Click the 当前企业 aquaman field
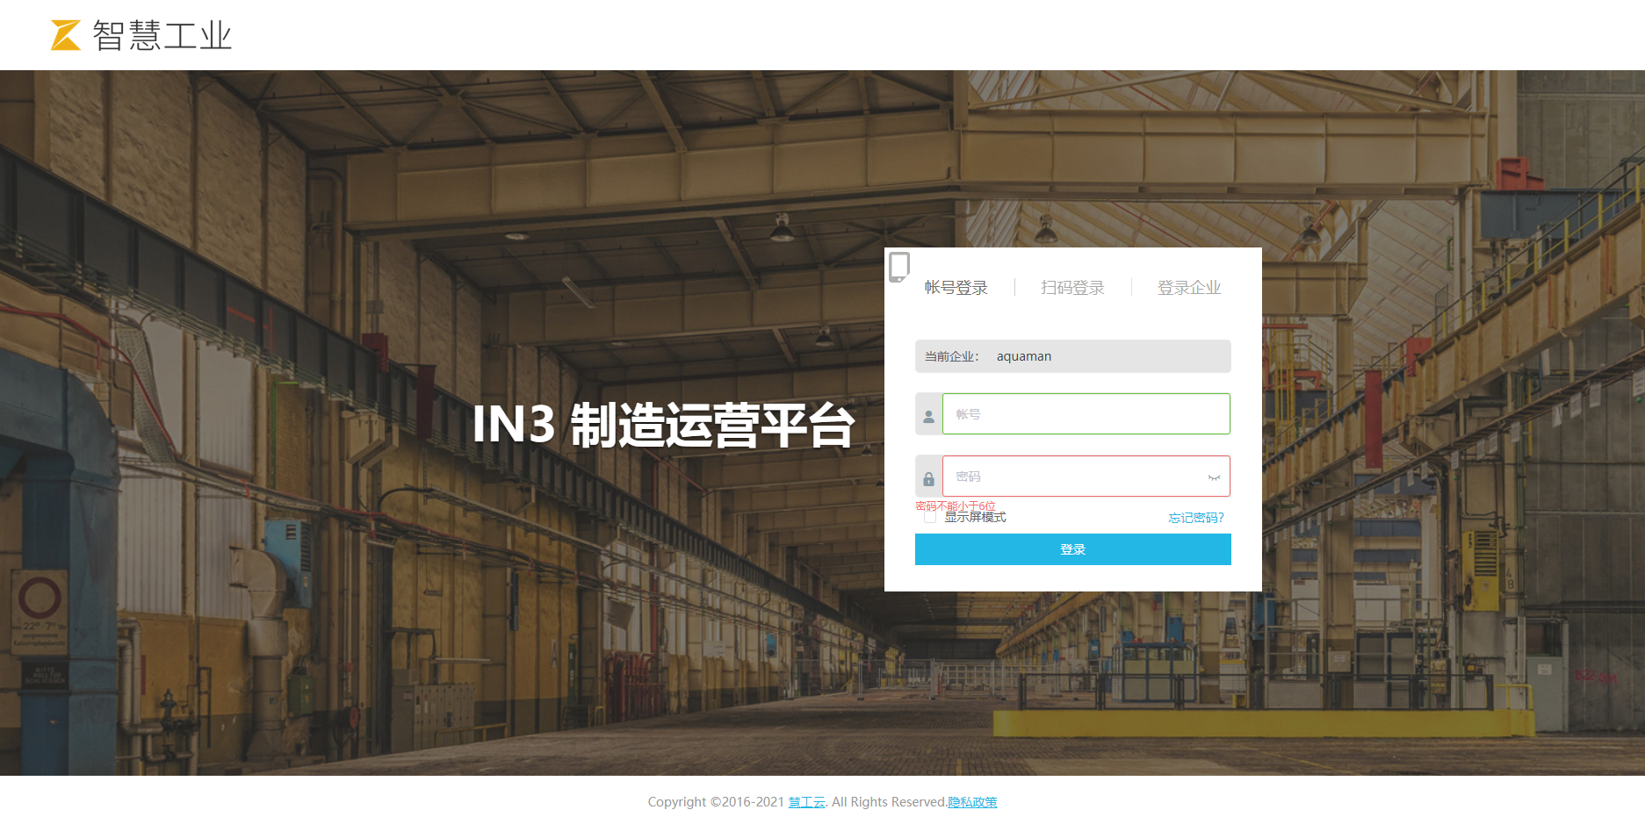 (1072, 356)
